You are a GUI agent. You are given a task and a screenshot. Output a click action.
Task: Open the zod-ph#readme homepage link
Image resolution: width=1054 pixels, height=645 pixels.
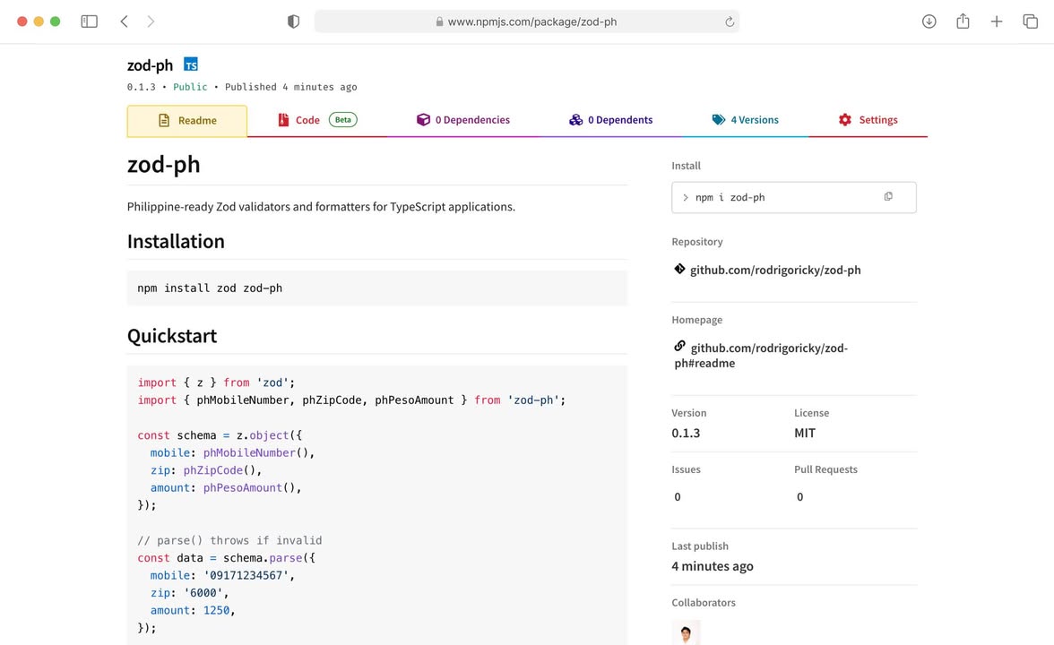[761, 356]
